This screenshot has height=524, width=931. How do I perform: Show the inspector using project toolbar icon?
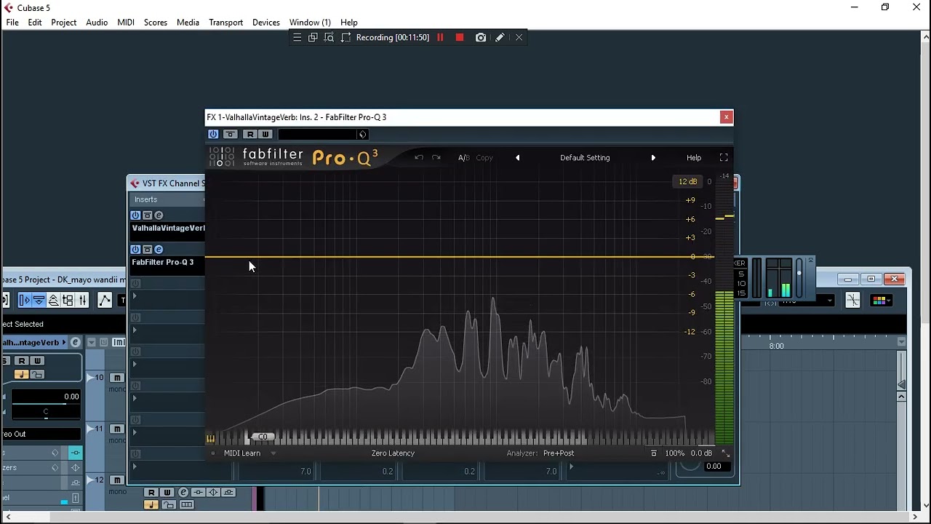point(25,300)
